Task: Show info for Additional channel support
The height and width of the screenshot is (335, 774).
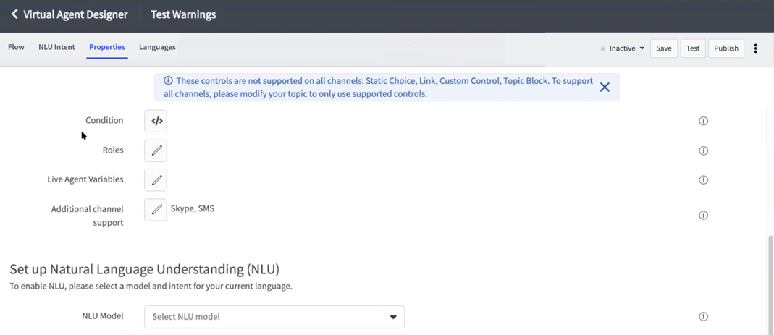Action: (704, 215)
